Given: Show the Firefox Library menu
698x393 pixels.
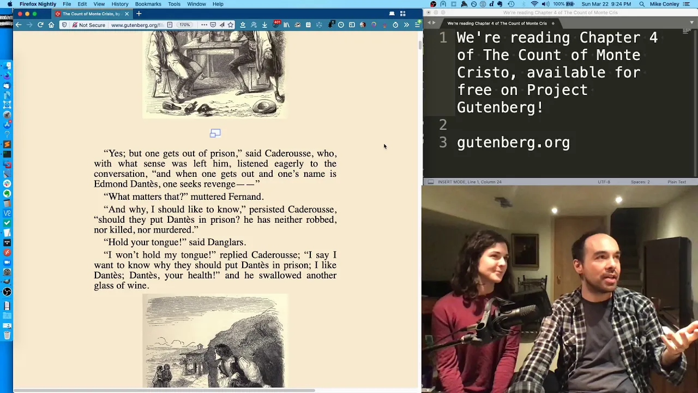Looking at the screenshot, I should point(286,25).
